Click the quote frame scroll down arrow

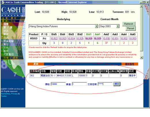[x=141, y=57]
